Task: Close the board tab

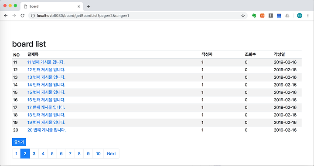Action: 78,7
